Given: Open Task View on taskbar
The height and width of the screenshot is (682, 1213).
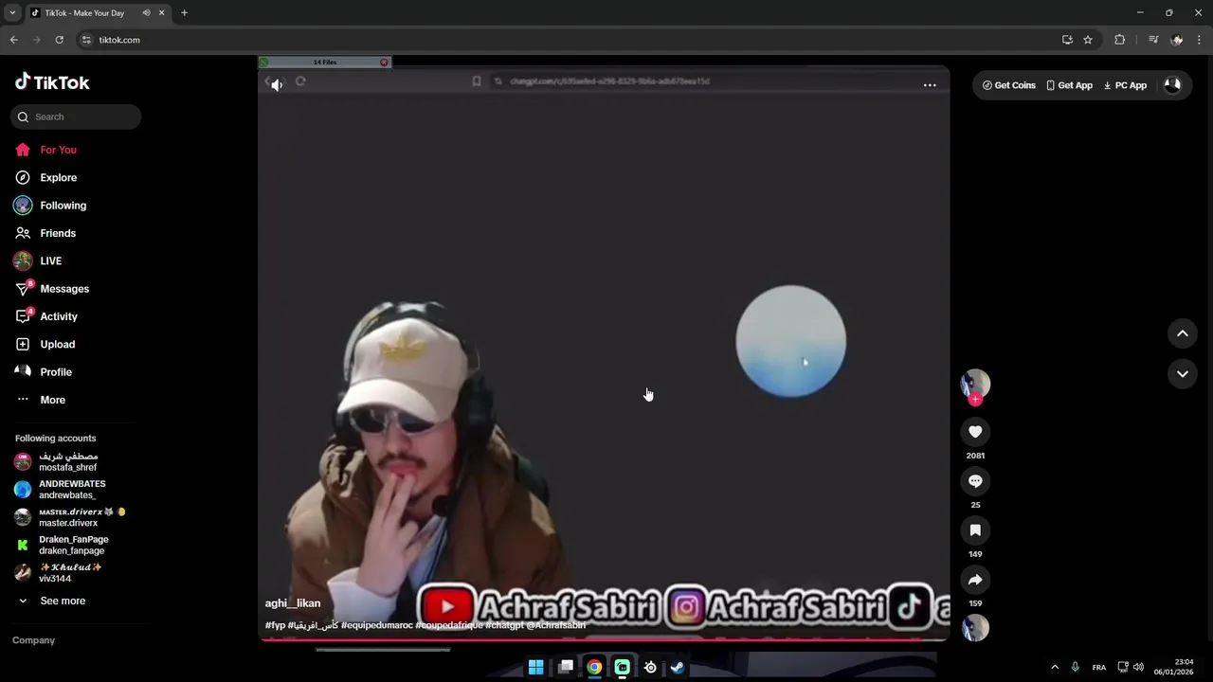Looking at the screenshot, I should [566, 667].
